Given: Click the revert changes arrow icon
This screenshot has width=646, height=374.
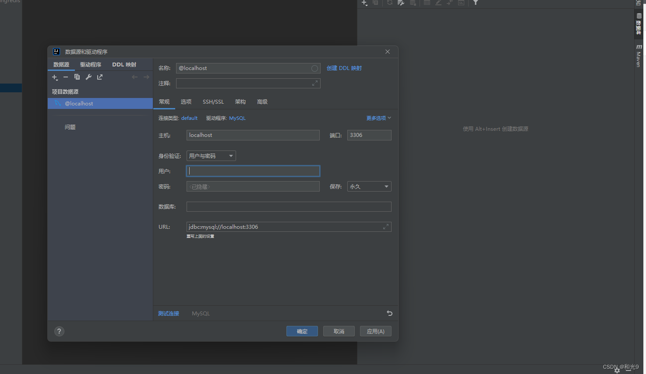Looking at the screenshot, I should [x=390, y=313].
